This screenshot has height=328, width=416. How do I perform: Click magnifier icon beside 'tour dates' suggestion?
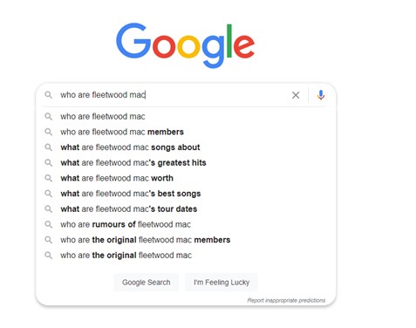[49, 209]
